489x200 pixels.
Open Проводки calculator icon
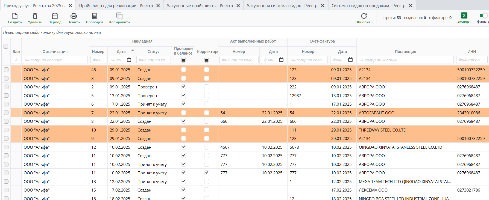coord(94,16)
